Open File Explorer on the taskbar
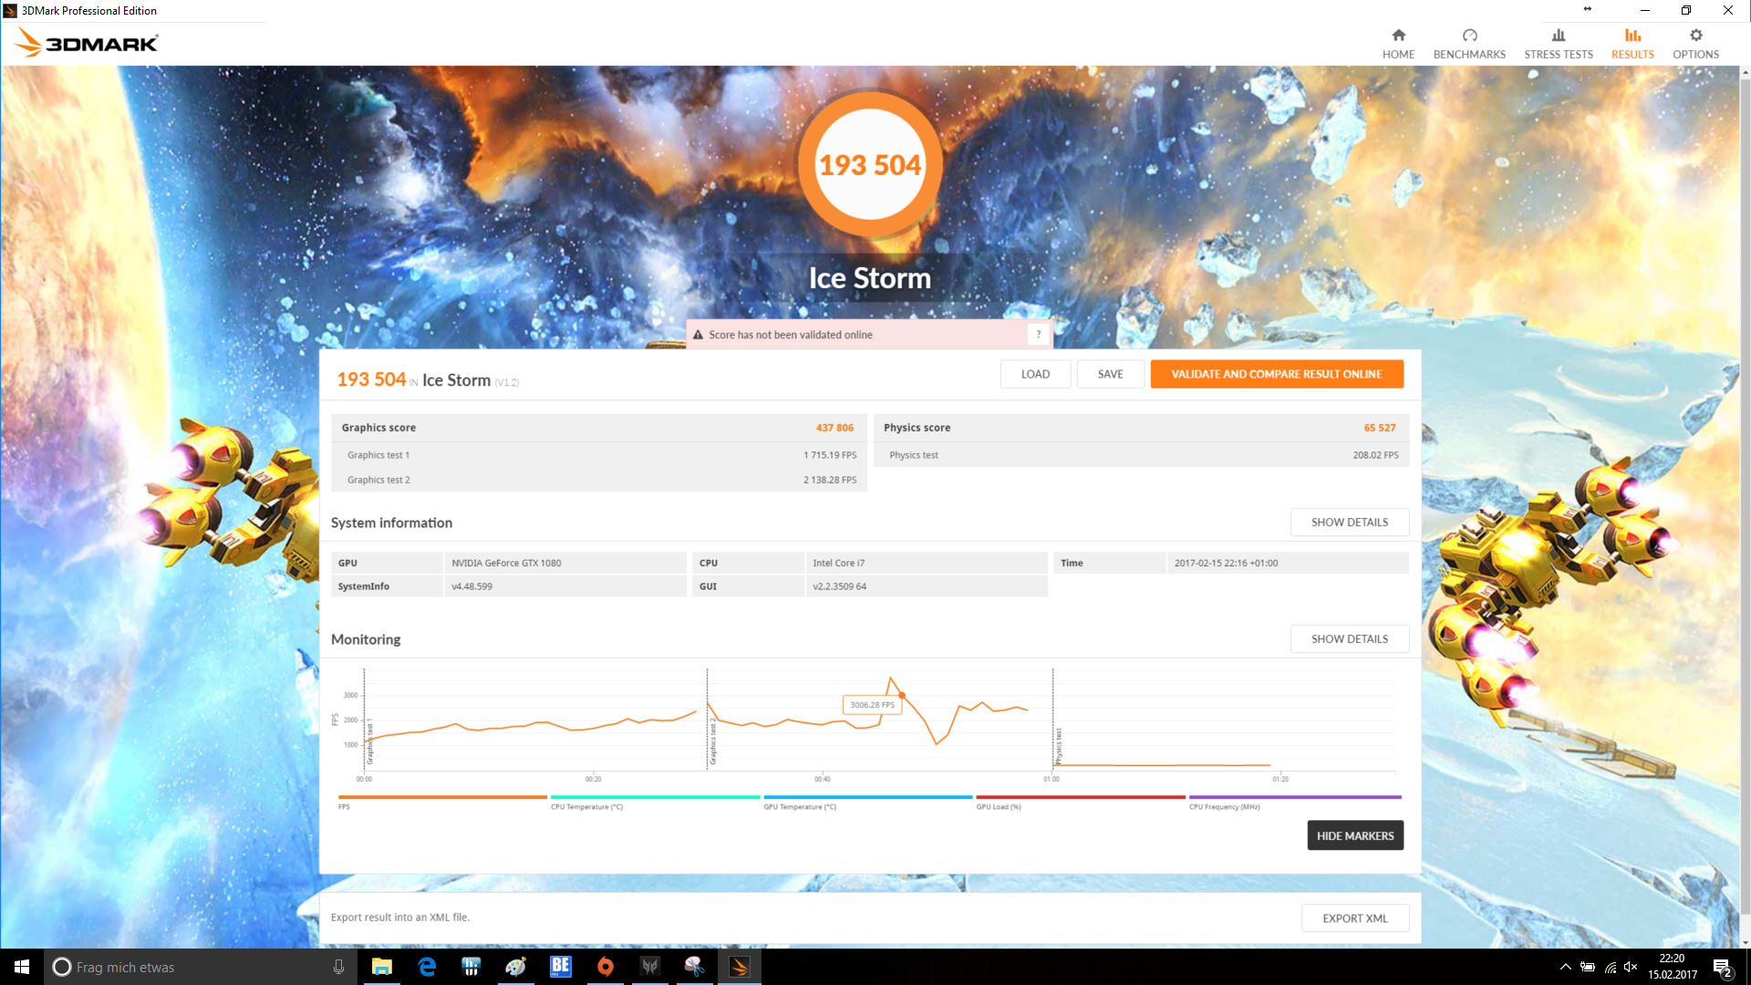The width and height of the screenshot is (1751, 985). (382, 967)
